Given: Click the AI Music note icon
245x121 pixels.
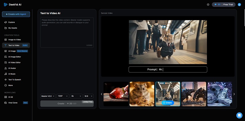Looking at the screenshot, I should (6, 74).
